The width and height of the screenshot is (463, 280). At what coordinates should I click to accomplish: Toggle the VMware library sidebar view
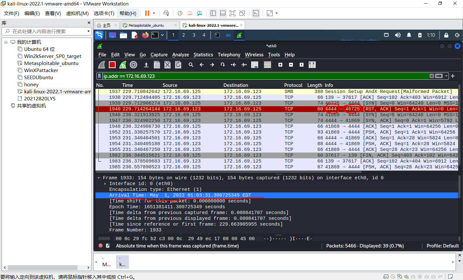[x=213, y=13]
